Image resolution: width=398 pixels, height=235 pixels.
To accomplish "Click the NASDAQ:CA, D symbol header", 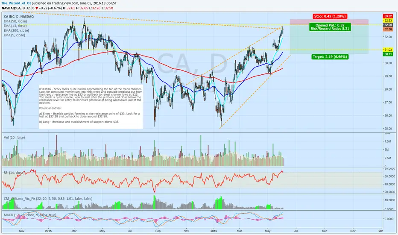I will [13, 8].
